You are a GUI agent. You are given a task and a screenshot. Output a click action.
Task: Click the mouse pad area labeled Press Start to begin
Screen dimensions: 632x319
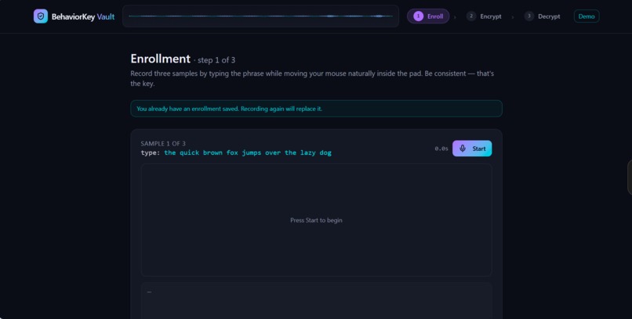click(x=317, y=220)
